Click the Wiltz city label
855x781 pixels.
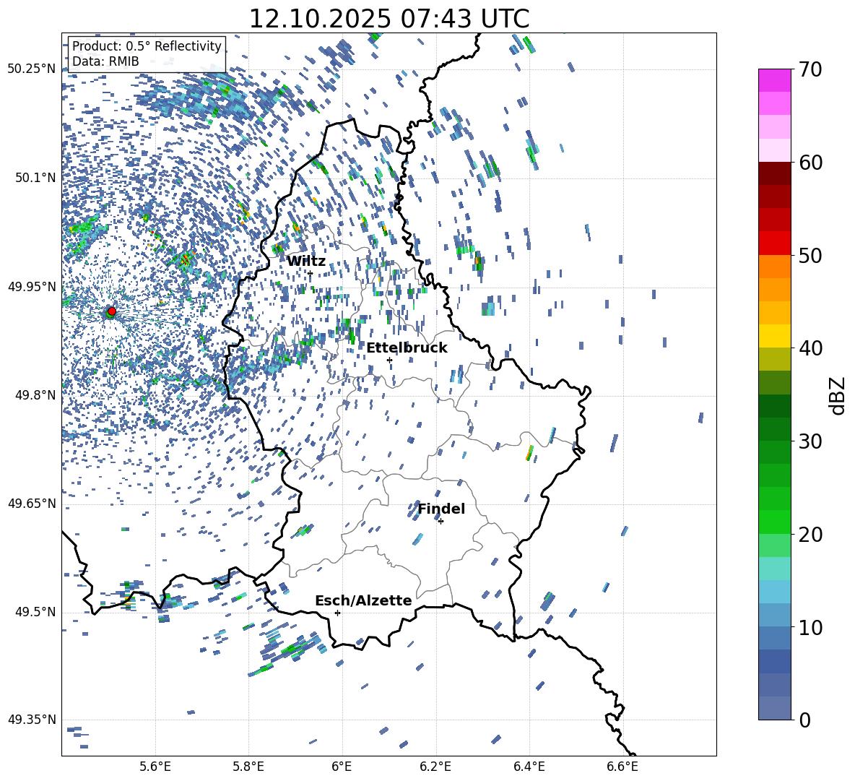point(306,261)
